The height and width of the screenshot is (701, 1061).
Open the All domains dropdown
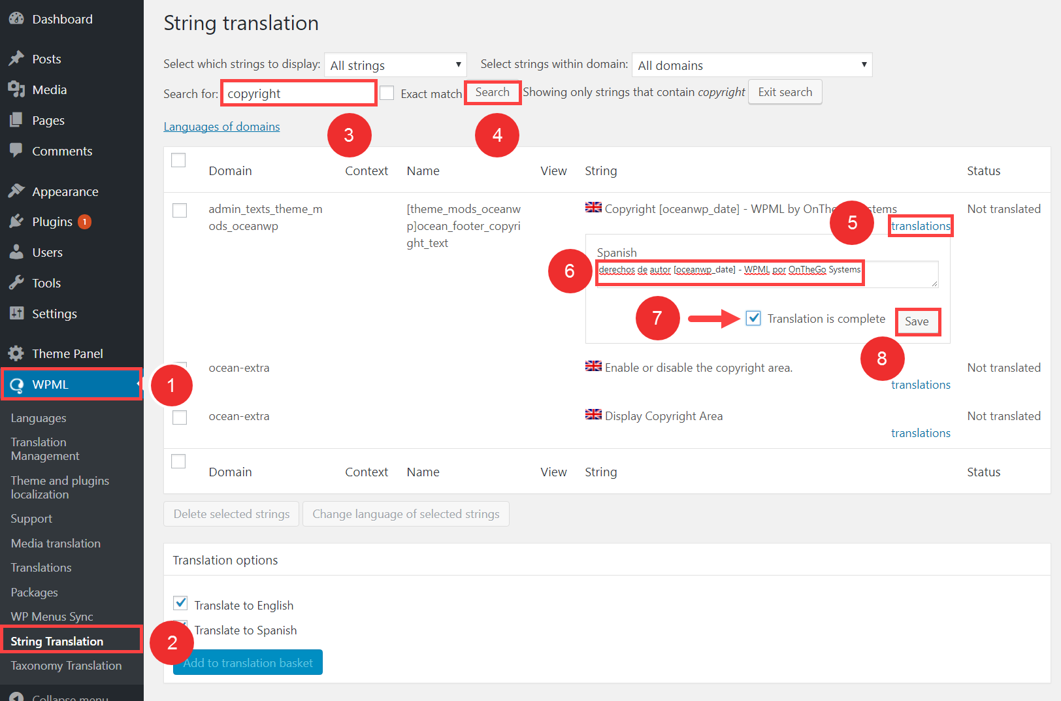tap(752, 65)
